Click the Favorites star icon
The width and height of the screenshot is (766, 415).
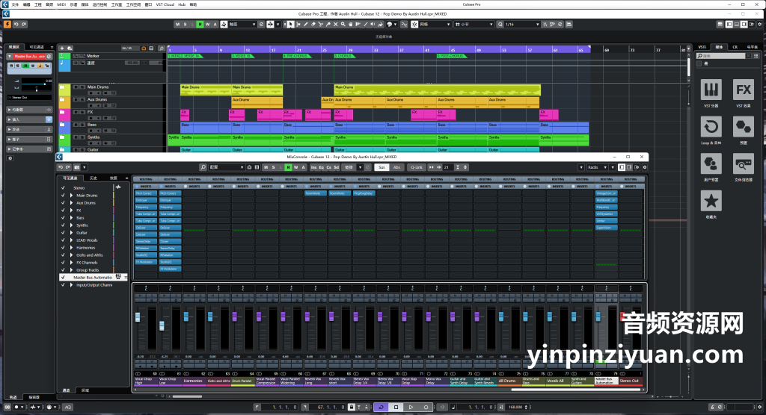coord(711,200)
